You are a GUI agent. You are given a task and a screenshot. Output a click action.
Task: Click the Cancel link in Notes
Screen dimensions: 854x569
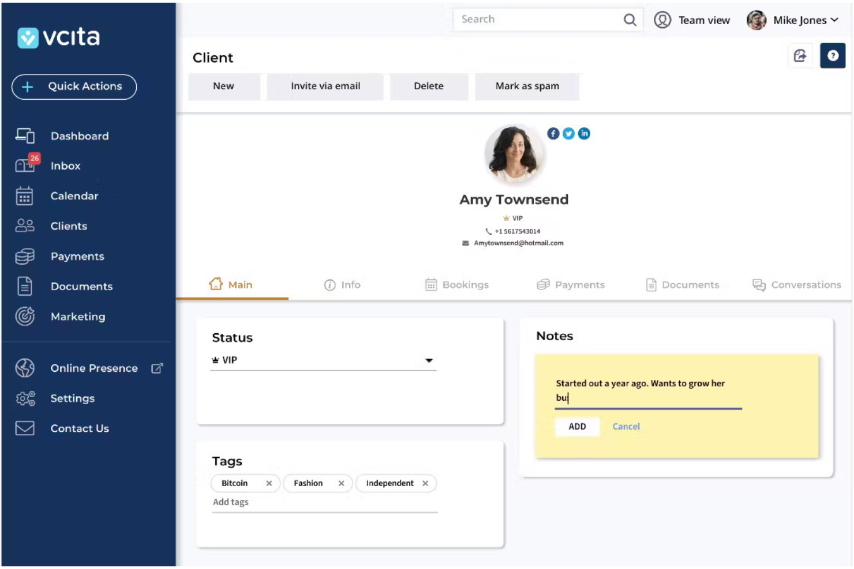coord(626,427)
